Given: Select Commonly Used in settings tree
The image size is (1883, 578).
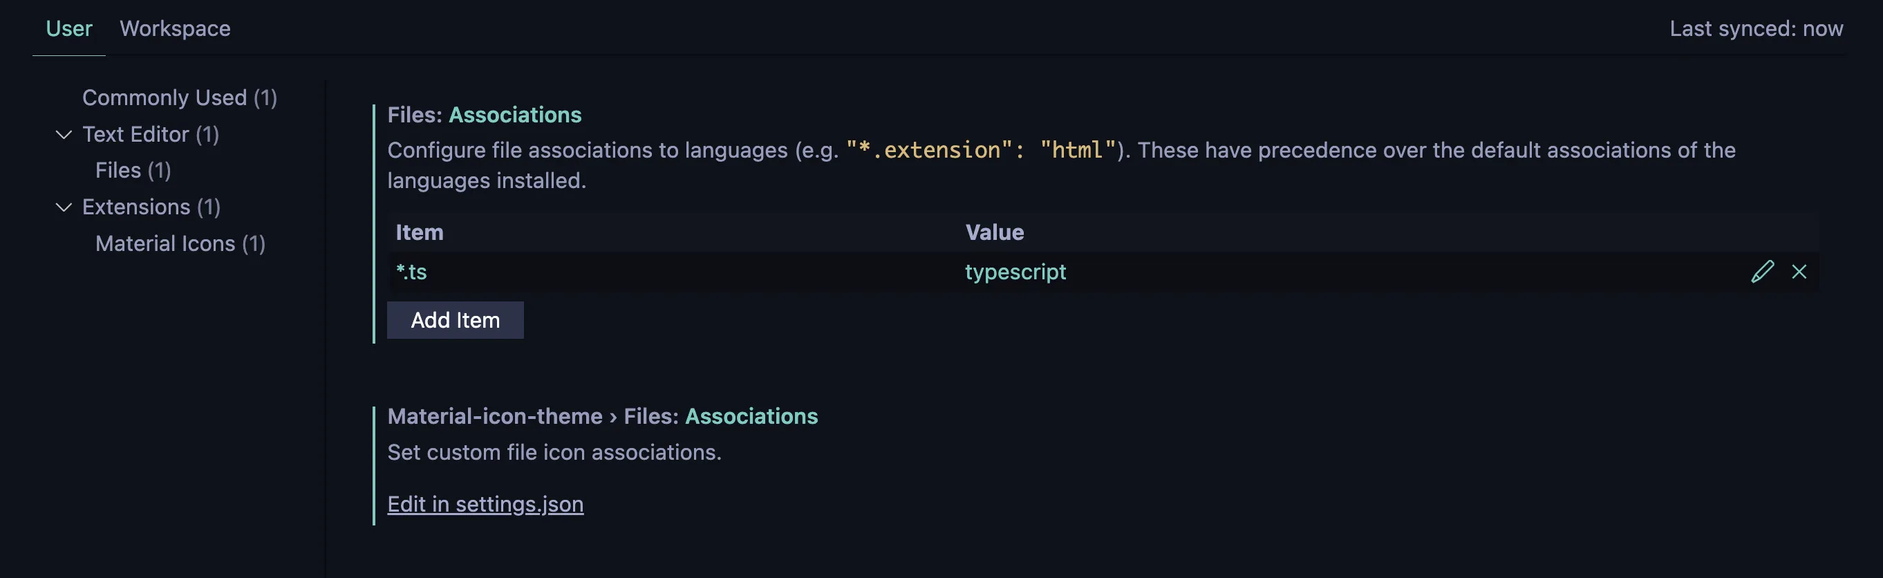Looking at the screenshot, I should [x=179, y=98].
